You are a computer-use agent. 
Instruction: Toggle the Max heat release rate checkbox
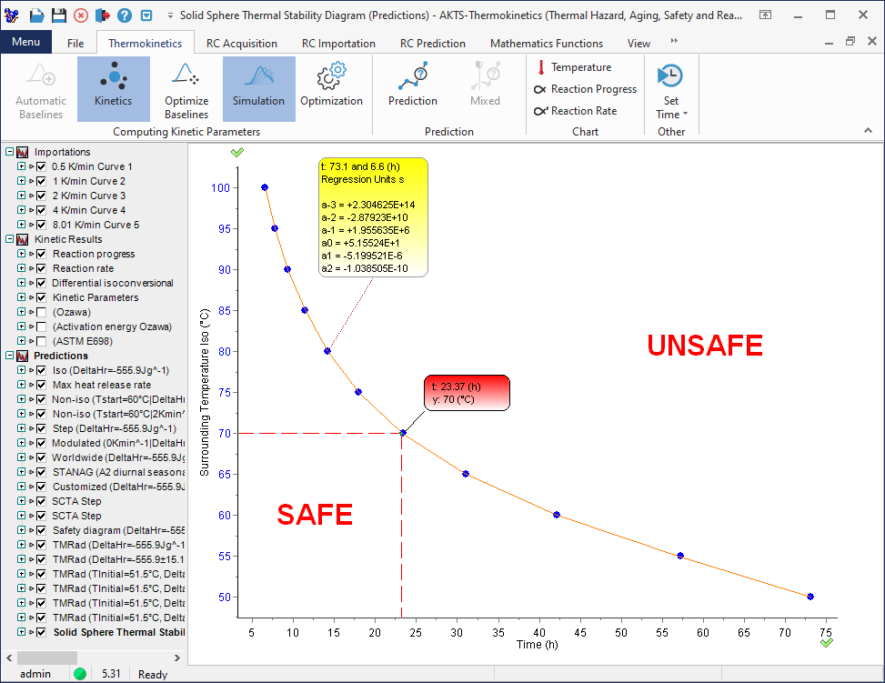pyautogui.click(x=41, y=385)
